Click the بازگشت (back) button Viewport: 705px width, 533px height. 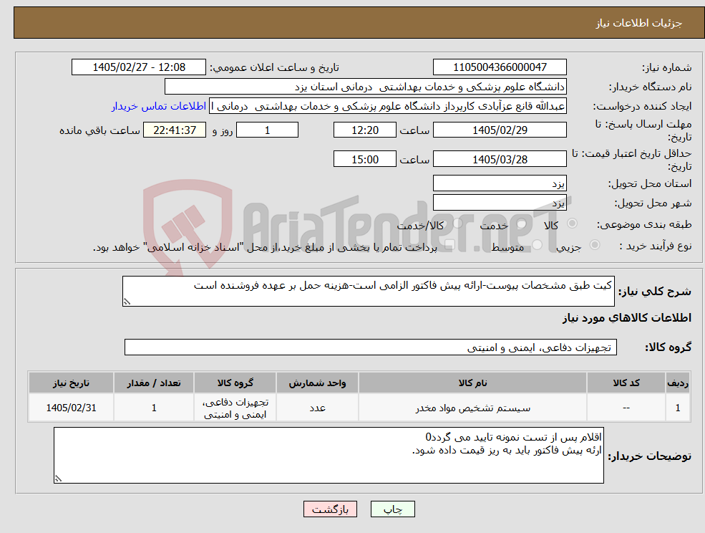point(330,509)
